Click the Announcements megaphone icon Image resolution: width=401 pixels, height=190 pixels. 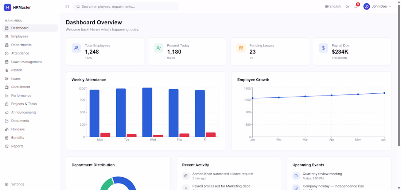tap(7, 112)
